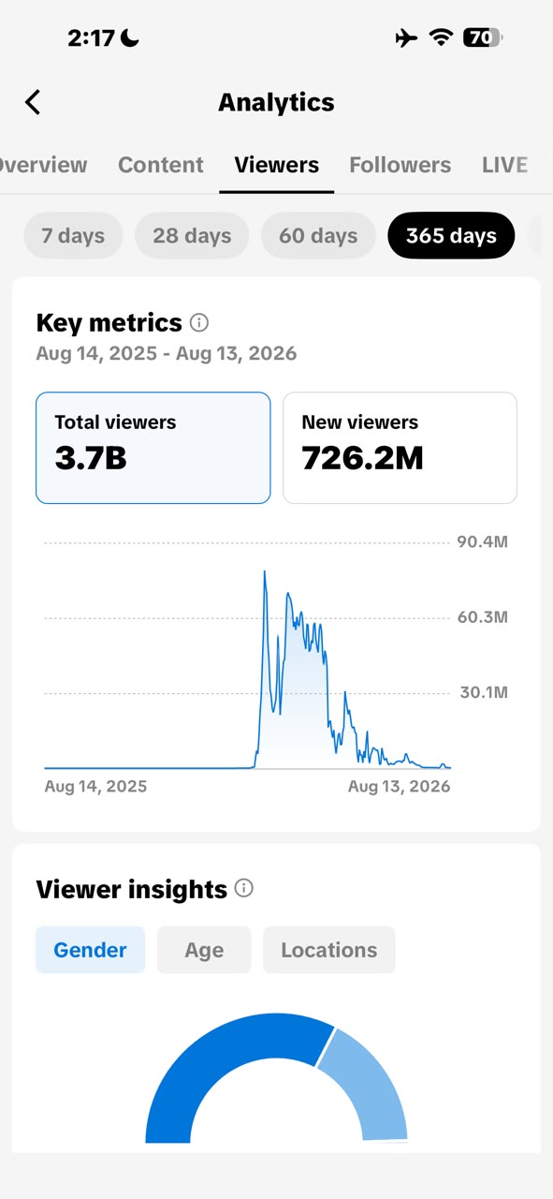Switch to the Followers tab
Screen dimensions: 553x1199
[x=400, y=165]
